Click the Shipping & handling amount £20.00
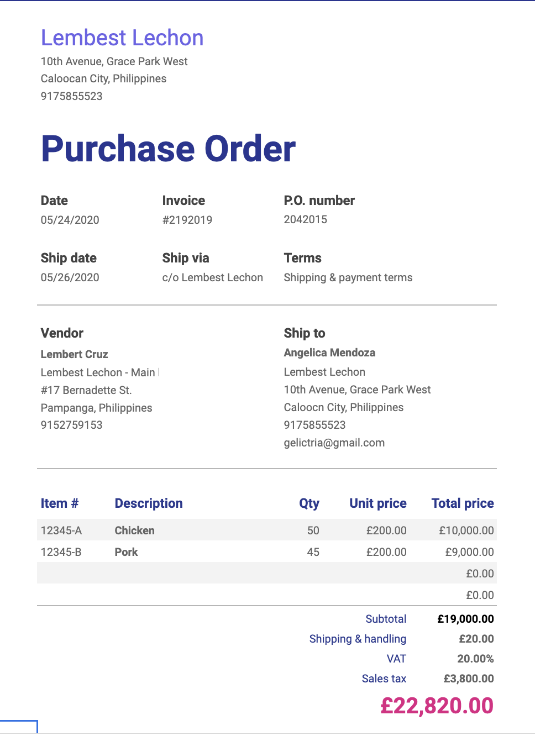Image resolution: width=535 pixels, height=736 pixels. click(476, 639)
